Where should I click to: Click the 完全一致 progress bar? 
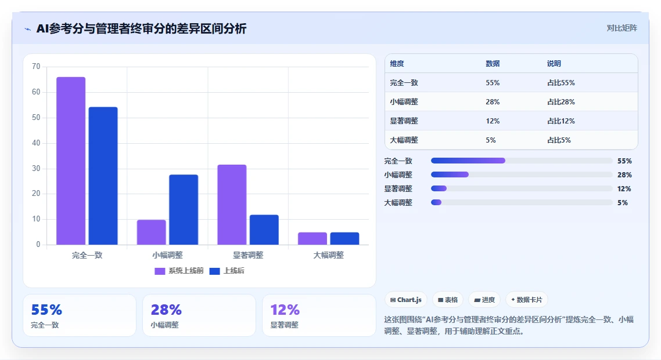tap(522, 161)
